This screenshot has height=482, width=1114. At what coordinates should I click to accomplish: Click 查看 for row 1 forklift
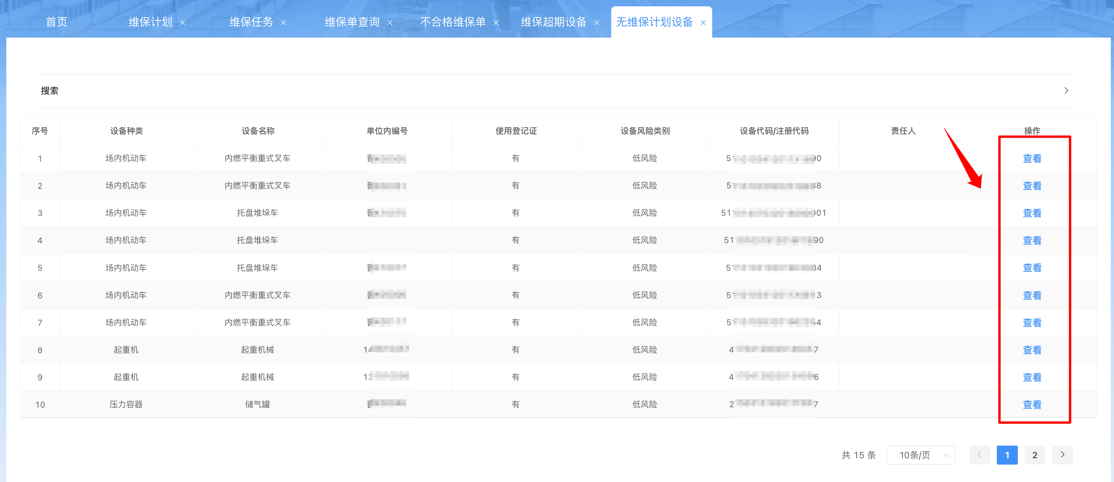click(x=1031, y=159)
